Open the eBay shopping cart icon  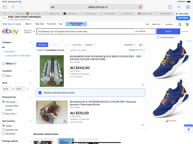[x=187, y=24]
